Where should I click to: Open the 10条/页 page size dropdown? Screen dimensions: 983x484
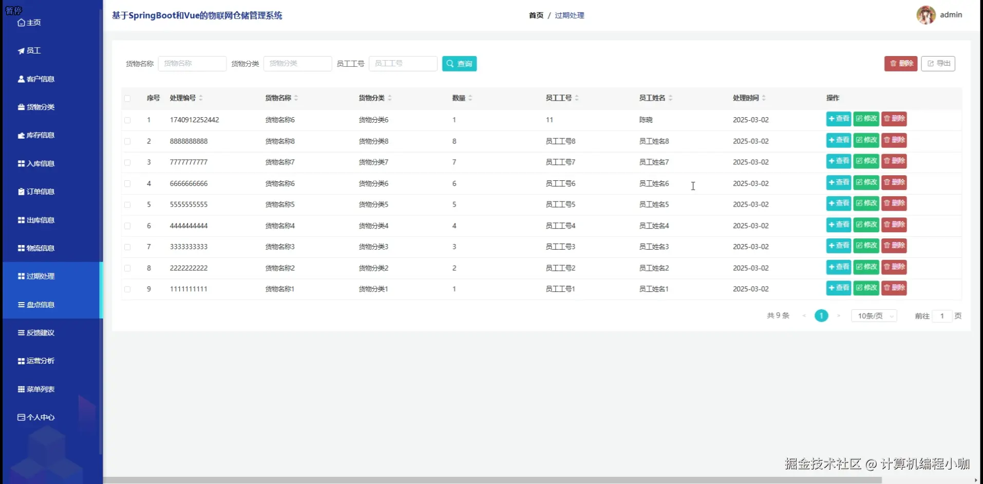pos(874,316)
